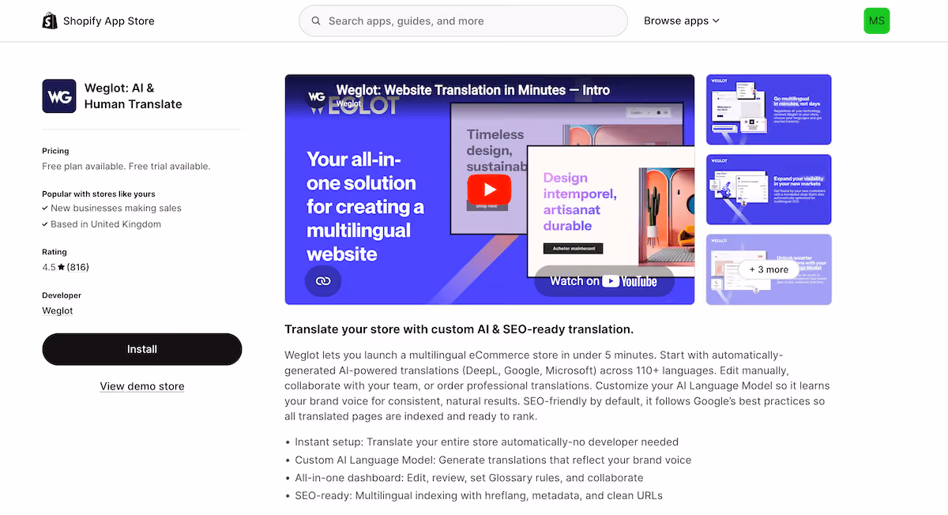Click the 'Based in United Kingdom' text
948x515 pixels.
pyautogui.click(x=106, y=224)
